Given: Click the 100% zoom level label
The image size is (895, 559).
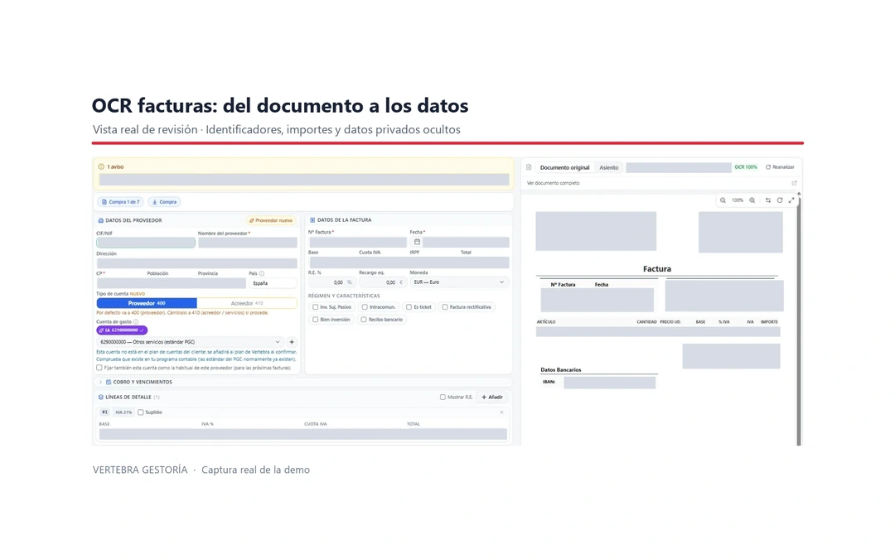Looking at the screenshot, I should click(x=738, y=200).
